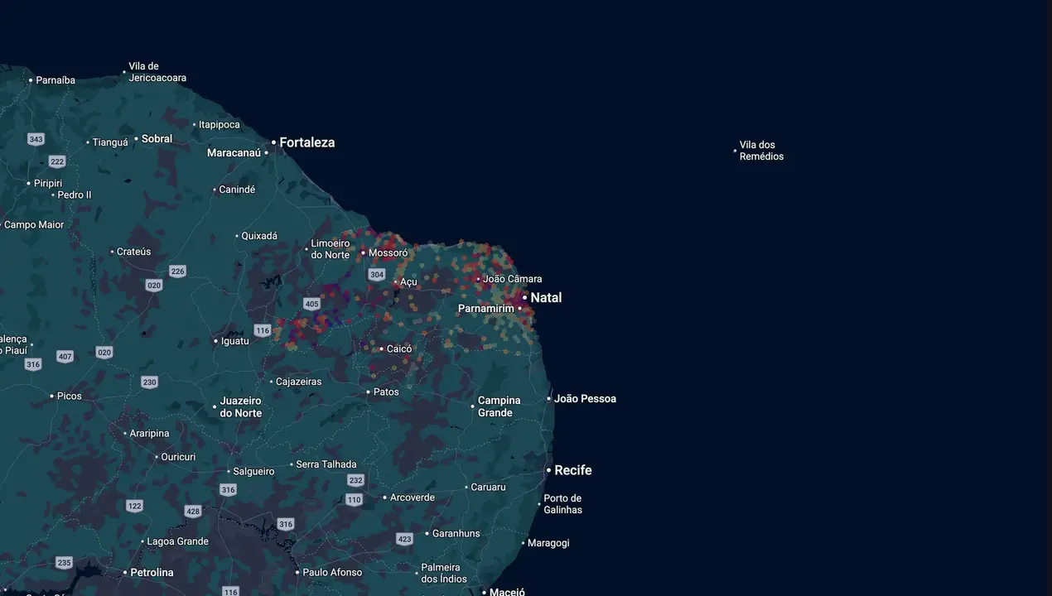Screen dimensions: 1052x596
Task: Click the Açu town label
Action: 408,282
